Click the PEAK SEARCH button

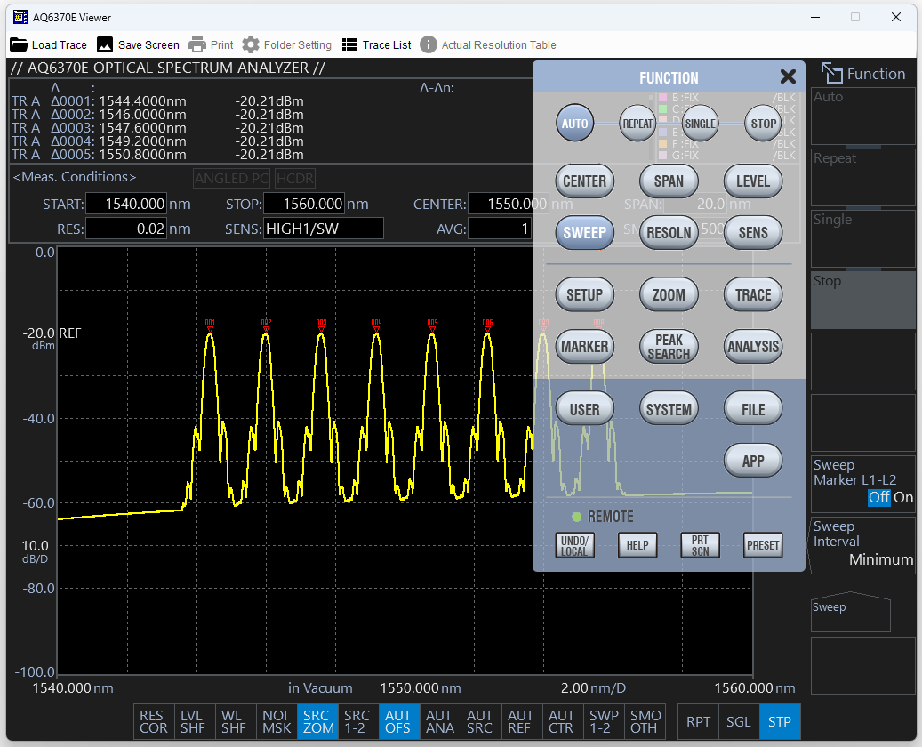(669, 347)
